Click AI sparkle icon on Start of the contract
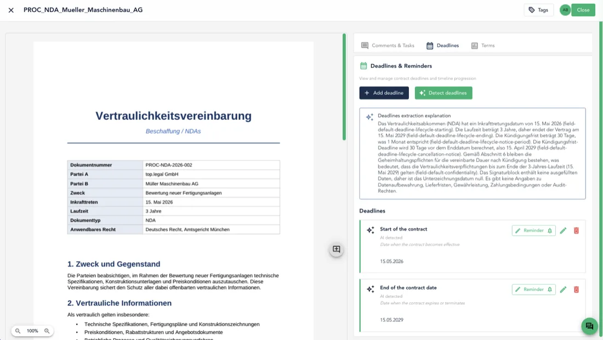Screen dimensions: 603x340 [371, 230]
